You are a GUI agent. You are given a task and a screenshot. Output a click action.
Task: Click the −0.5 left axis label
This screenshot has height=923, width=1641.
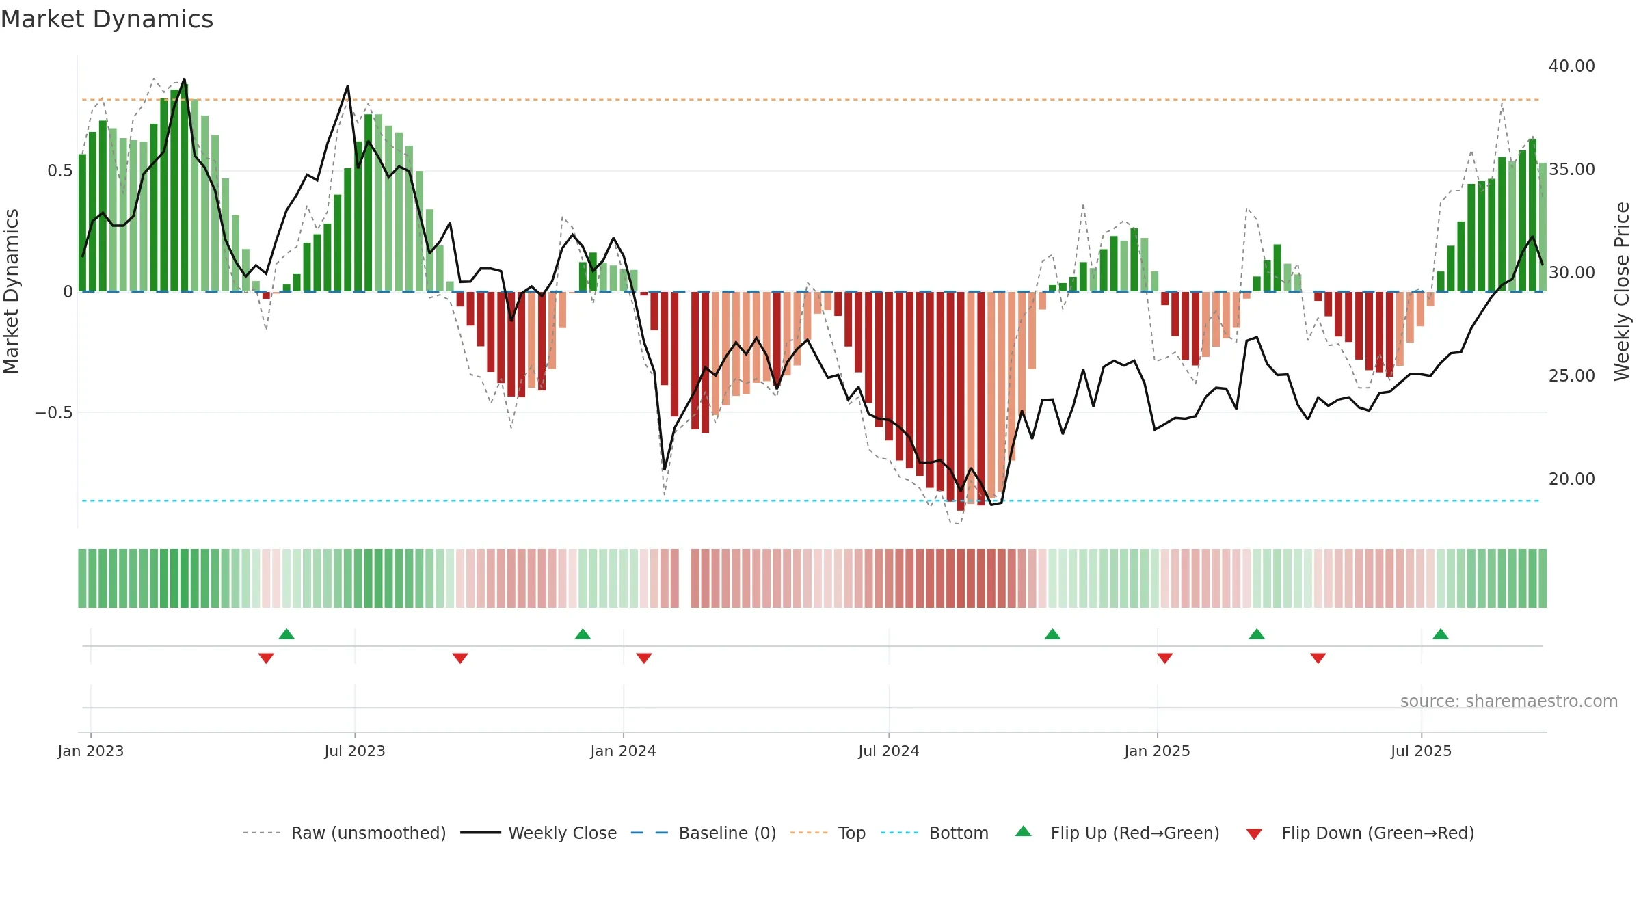[54, 413]
